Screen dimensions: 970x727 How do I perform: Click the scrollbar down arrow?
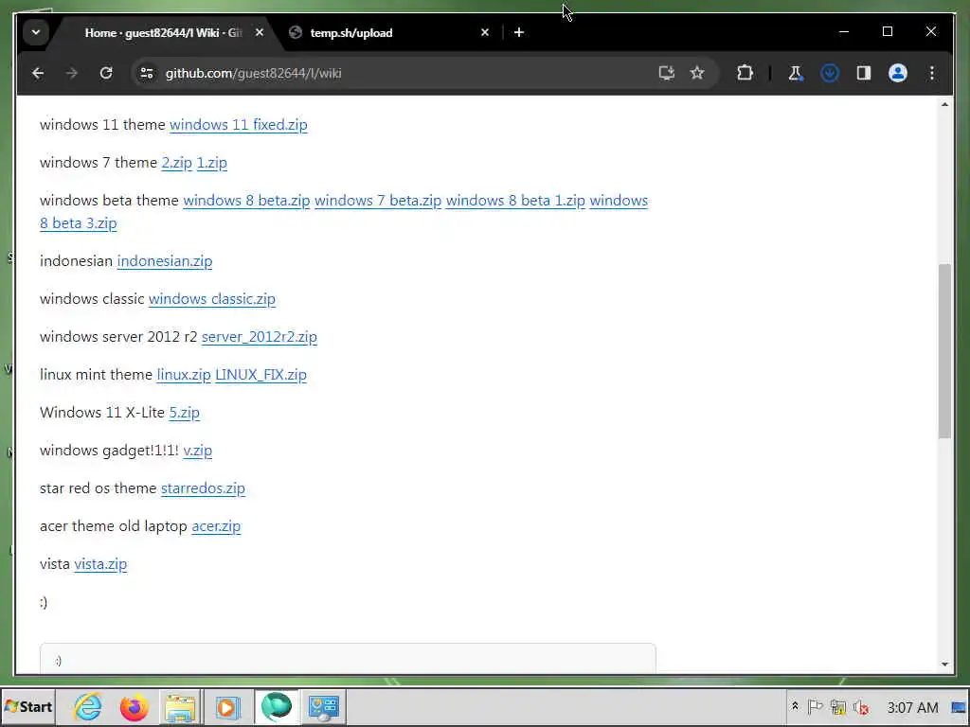pos(944,664)
